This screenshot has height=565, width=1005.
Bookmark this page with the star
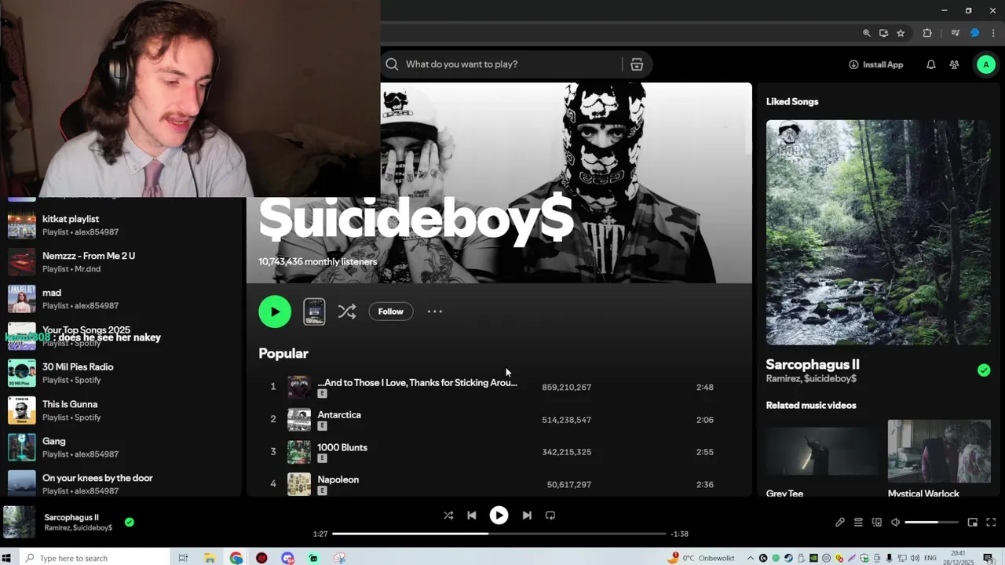click(x=901, y=33)
